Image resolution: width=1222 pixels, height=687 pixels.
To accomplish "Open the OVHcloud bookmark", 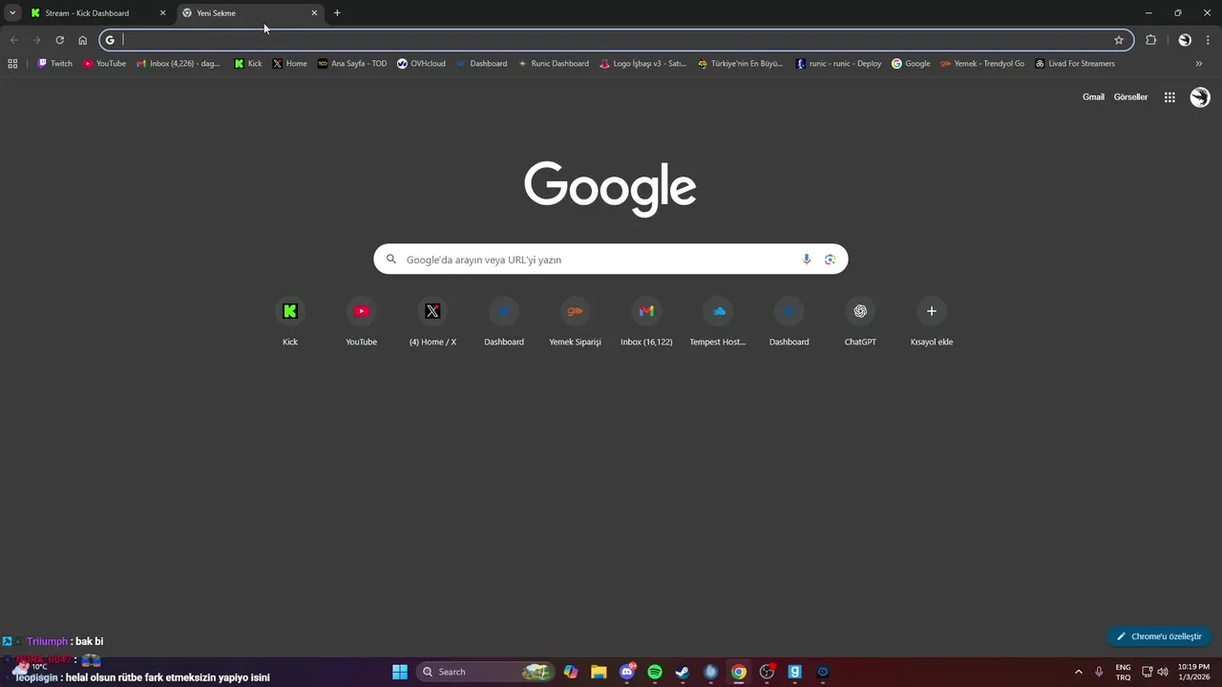I will click(421, 64).
